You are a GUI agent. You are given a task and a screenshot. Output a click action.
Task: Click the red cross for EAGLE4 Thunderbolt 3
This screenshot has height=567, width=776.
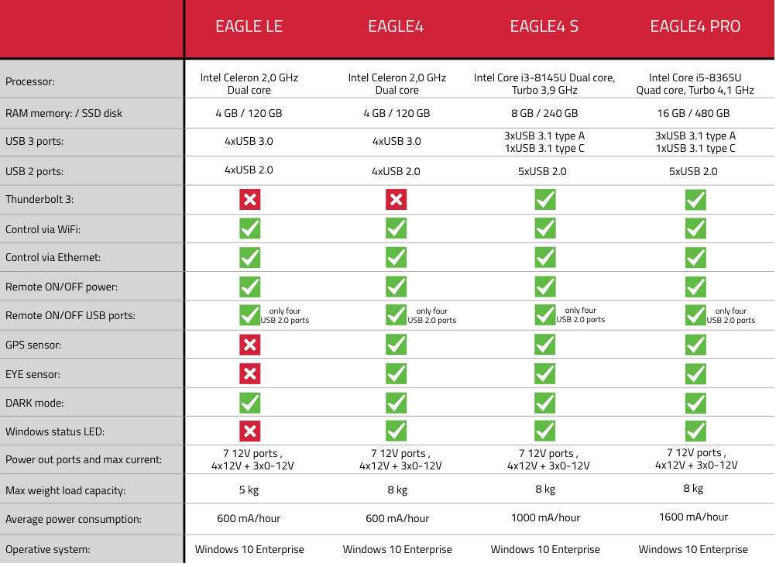pyautogui.click(x=396, y=200)
